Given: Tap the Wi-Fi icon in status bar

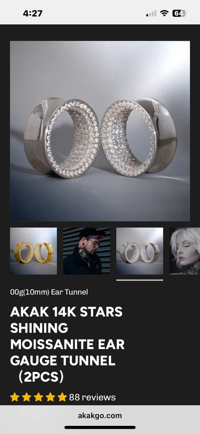Looking at the screenshot, I should 164,13.
